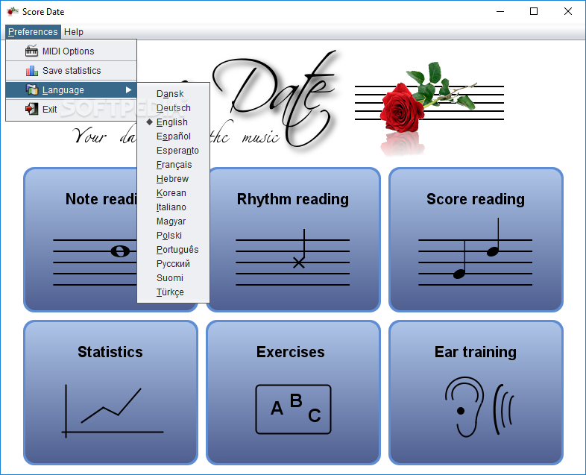Open the Help menu
The height and width of the screenshot is (475, 586).
click(x=74, y=32)
